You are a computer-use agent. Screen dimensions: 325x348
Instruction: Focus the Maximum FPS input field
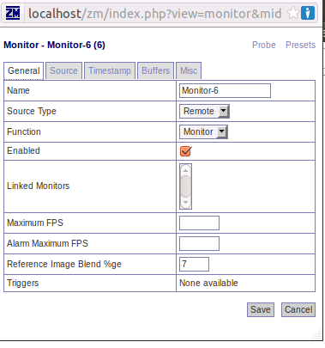click(199, 223)
